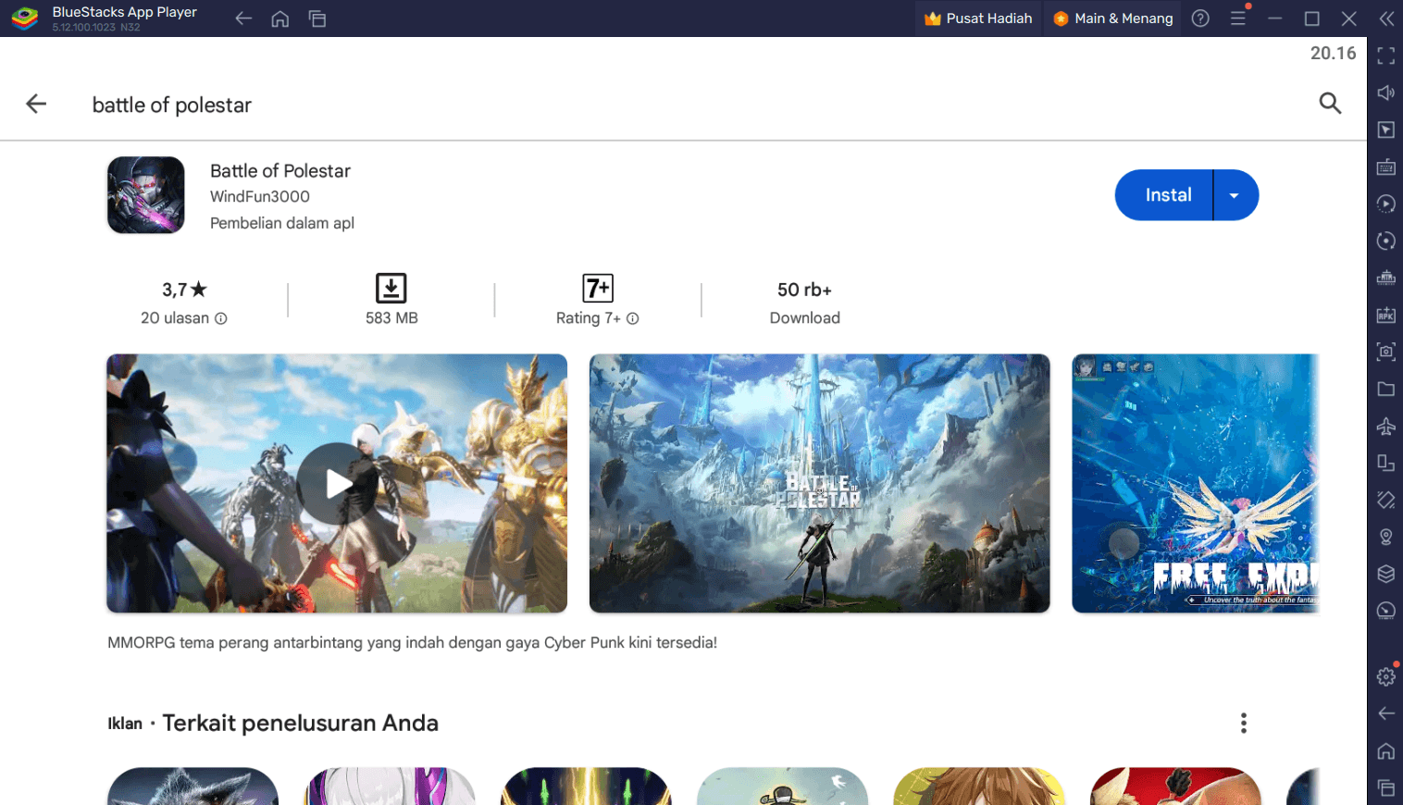The image size is (1403, 805).
Task: Click the 'Battle of Polestar' app title
Action: click(280, 171)
